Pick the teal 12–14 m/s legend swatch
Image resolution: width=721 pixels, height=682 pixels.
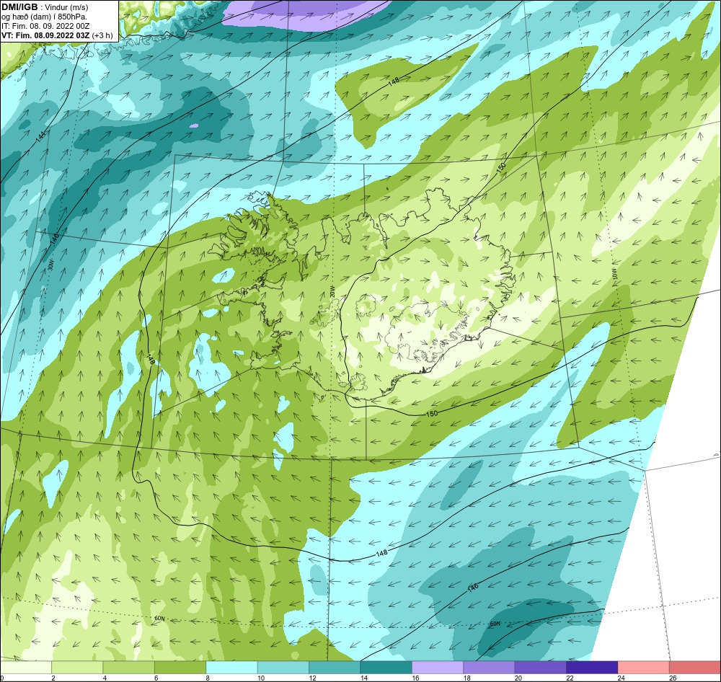[335, 668]
